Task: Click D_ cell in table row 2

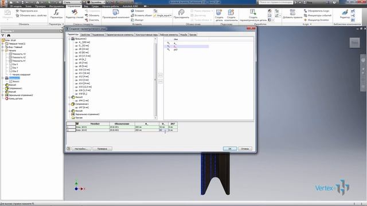Action: coord(163,130)
